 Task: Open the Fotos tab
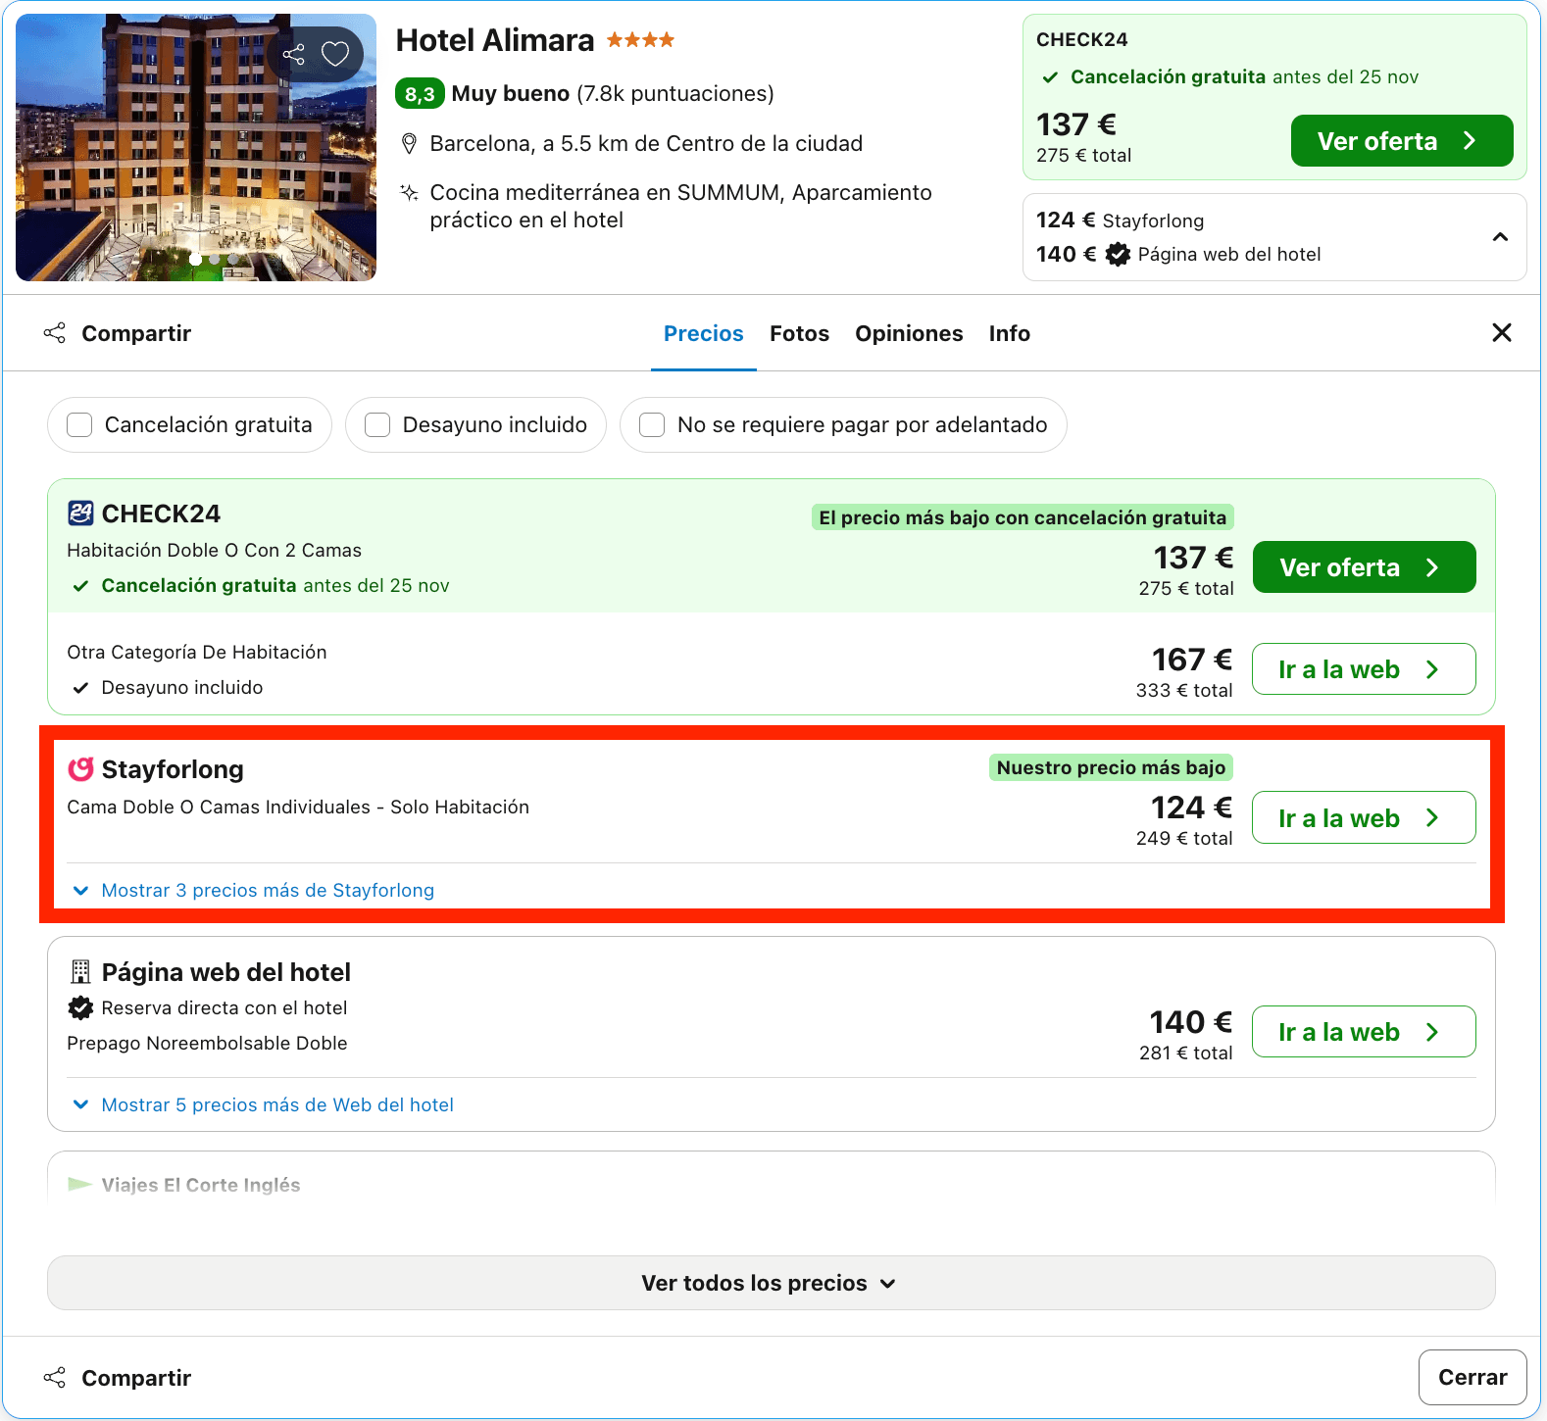click(800, 334)
